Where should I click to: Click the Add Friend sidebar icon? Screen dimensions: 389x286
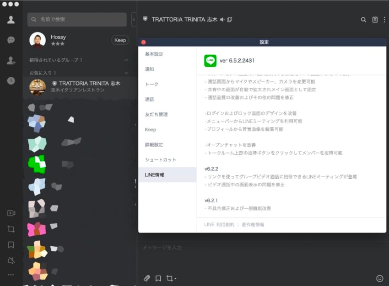11,61
